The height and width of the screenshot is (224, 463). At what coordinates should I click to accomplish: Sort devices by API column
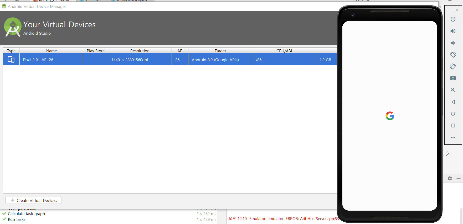tap(180, 51)
